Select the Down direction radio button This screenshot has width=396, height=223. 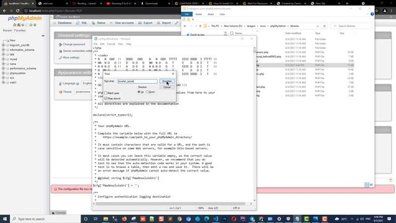click(x=147, y=92)
